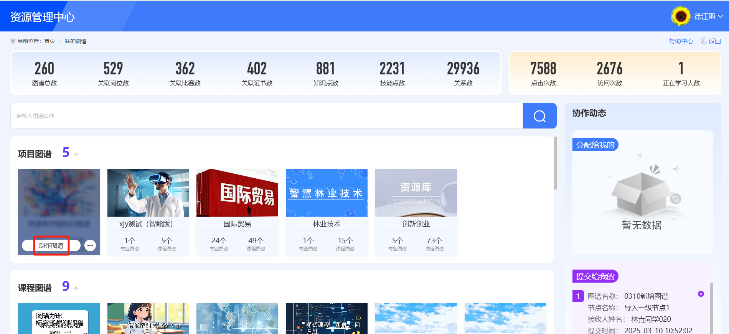The height and width of the screenshot is (334, 729).
Task: Click the 访问次数 2676 statistic
Action: 610,73
